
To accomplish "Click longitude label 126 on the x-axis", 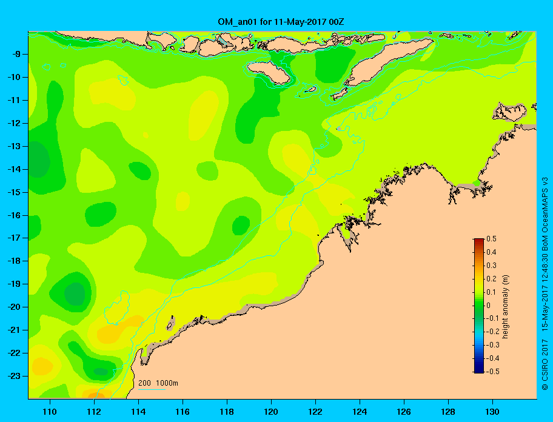I will pyautogui.click(x=404, y=412).
